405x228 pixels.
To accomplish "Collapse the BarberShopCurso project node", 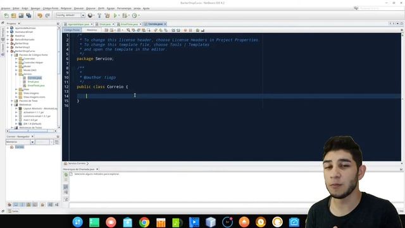I will point(8,51).
